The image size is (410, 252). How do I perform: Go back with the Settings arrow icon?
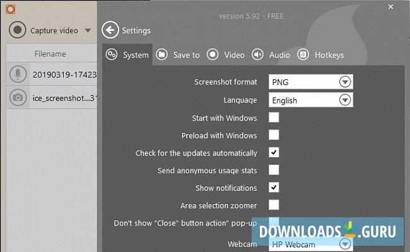pyautogui.click(x=110, y=30)
